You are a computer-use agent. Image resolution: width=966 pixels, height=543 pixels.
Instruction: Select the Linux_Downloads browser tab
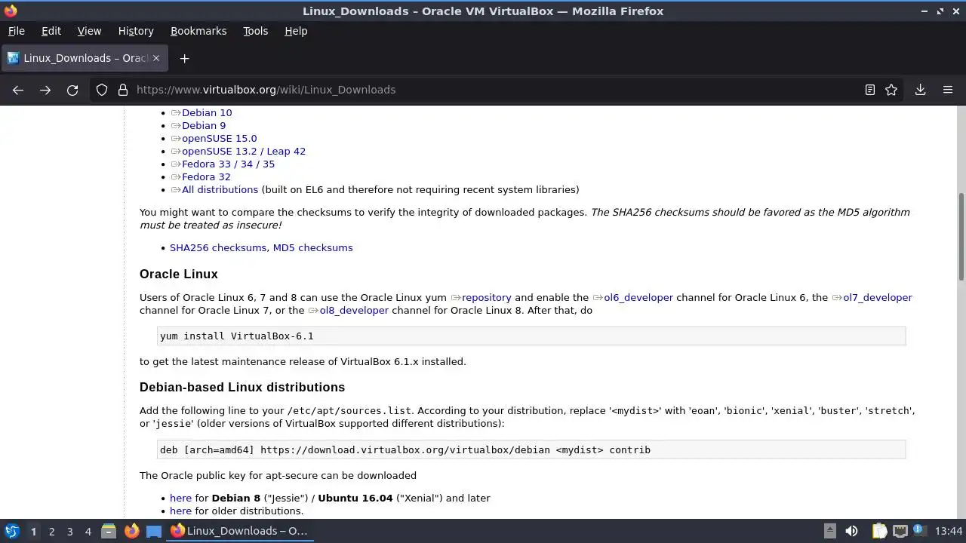[x=85, y=58]
